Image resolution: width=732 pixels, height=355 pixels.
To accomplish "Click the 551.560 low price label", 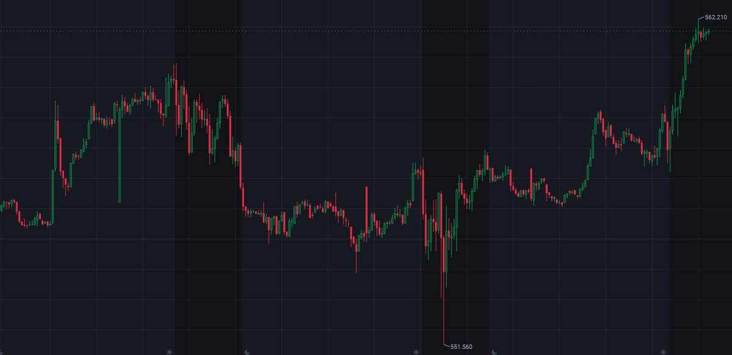I will (x=461, y=347).
